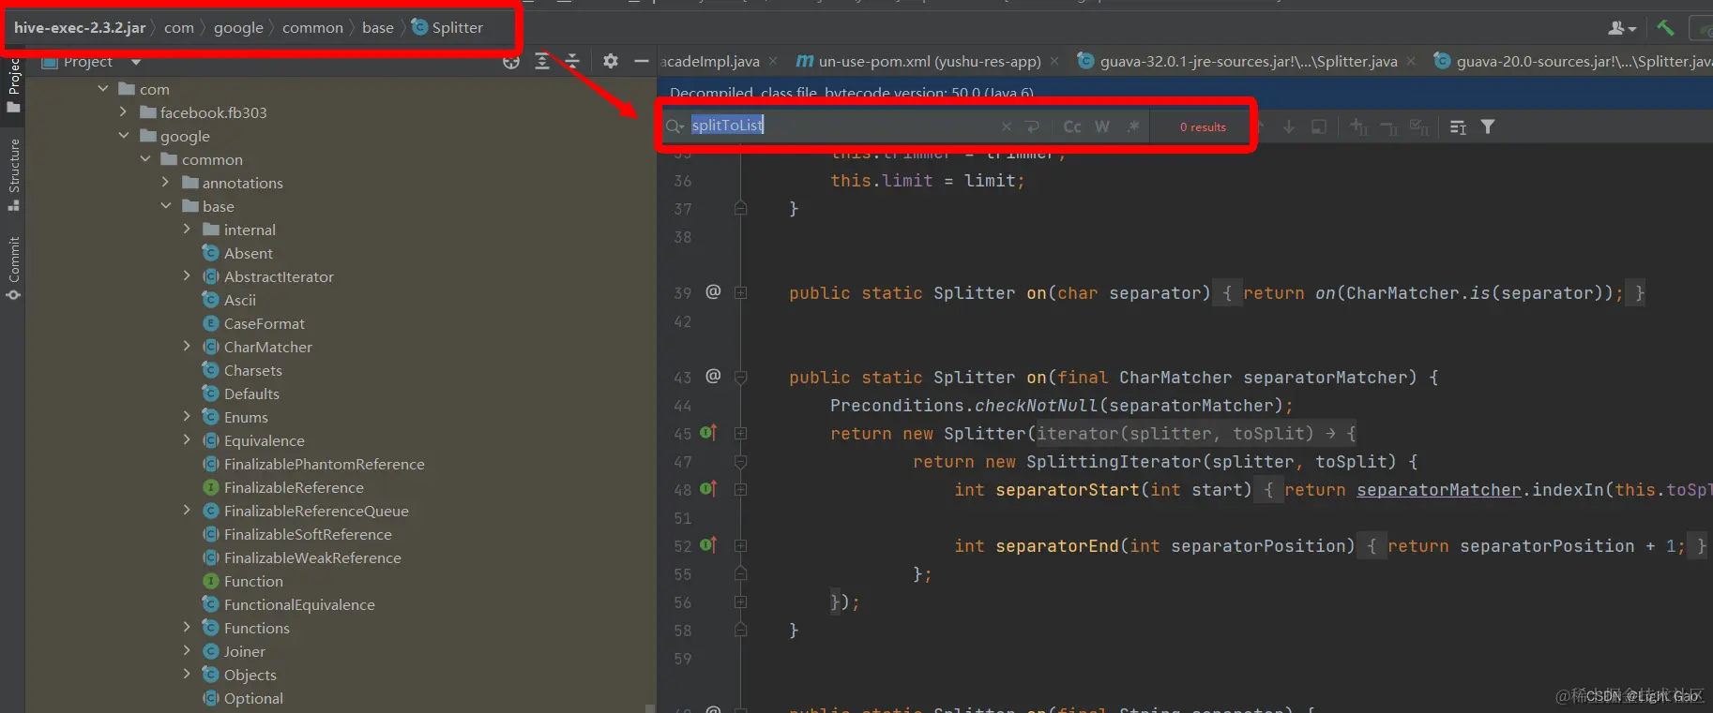Open the user account dropdown icon
1713x713 pixels.
[1622, 28]
